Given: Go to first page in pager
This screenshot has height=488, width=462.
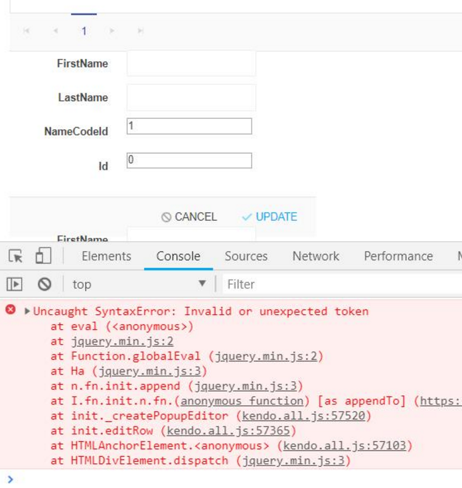Looking at the screenshot, I should [27, 30].
